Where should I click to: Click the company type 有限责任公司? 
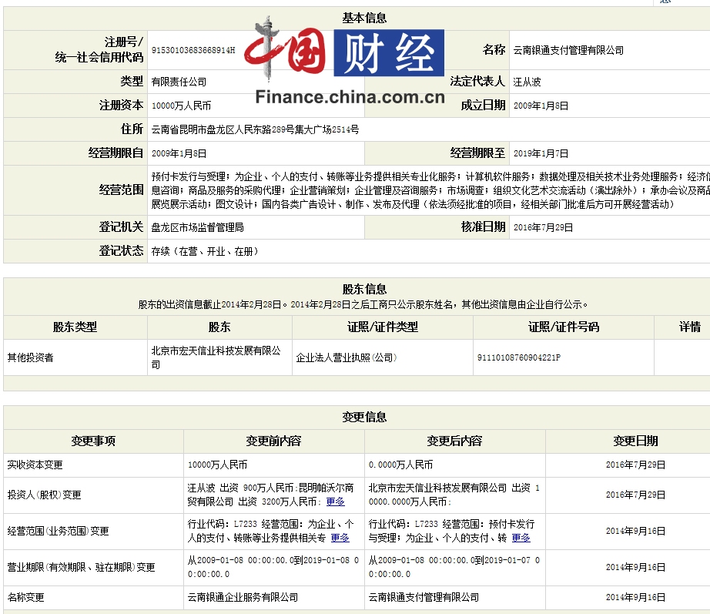(179, 82)
